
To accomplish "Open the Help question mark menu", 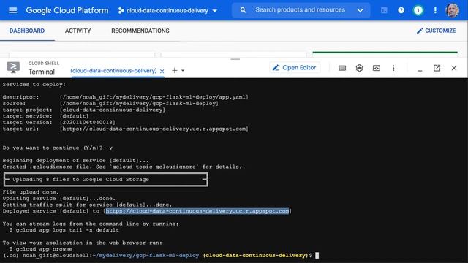I will (x=401, y=10).
